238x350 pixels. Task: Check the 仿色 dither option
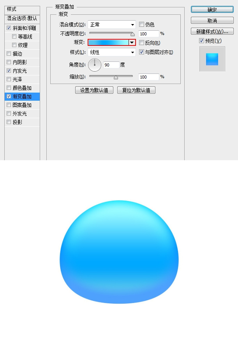click(141, 24)
